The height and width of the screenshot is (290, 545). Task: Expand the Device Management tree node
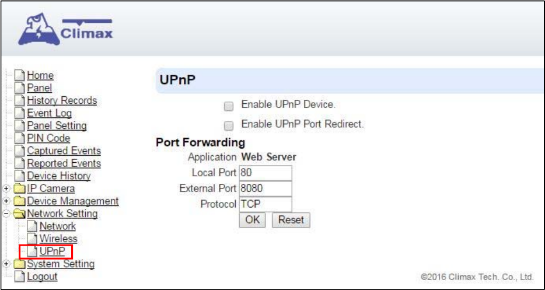(6, 201)
